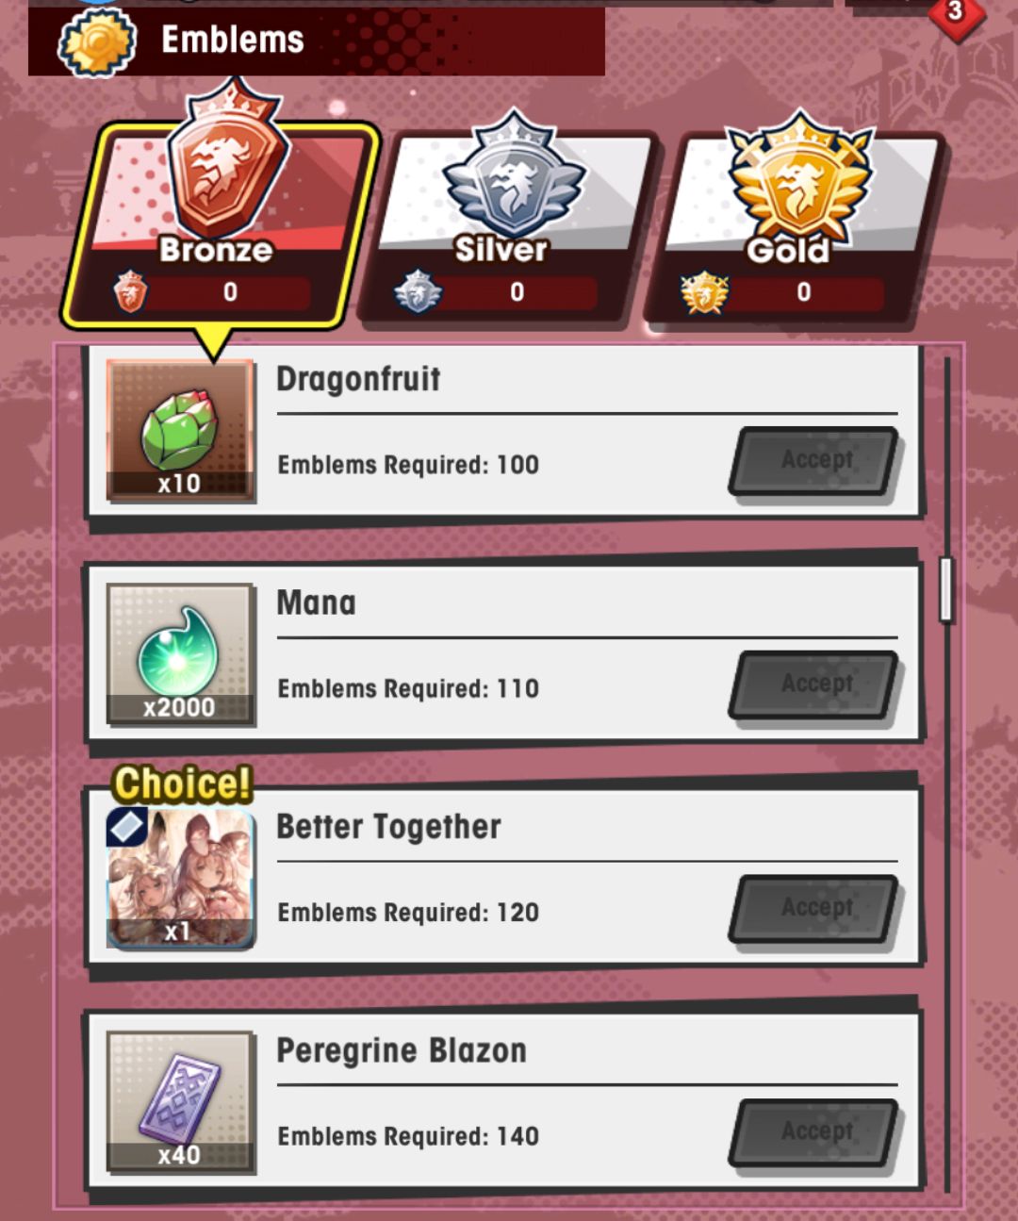Tap the Choice! label on Better Together
The height and width of the screenshot is (1221, 1018).
[x=183, y=784]
